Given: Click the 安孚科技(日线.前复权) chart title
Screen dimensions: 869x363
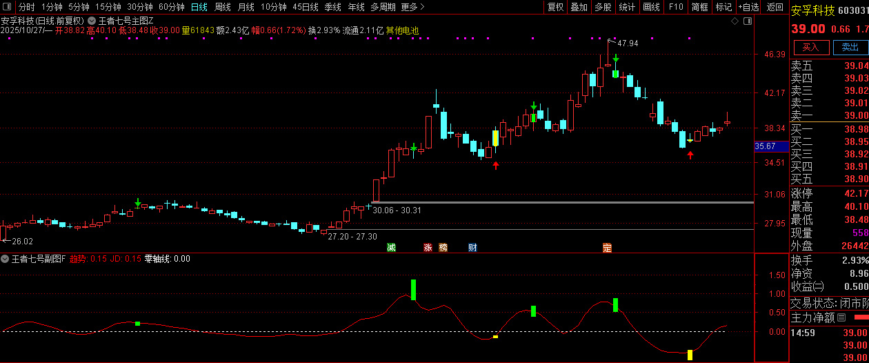Looking at the screenshot, I should pos(43,21).
